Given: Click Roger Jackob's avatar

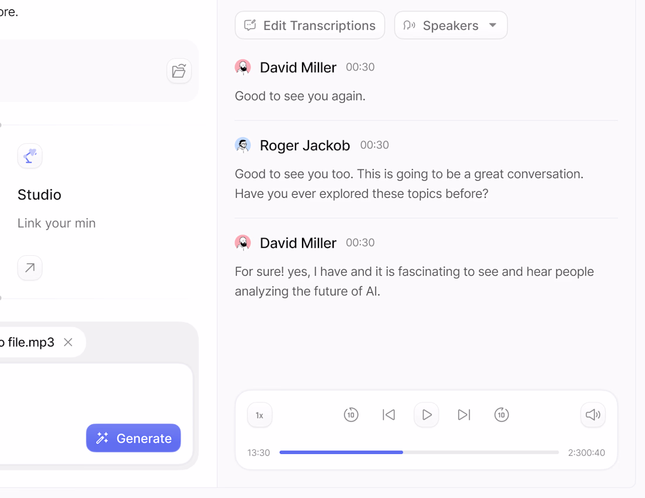Looking at the screenshot, I should 243,145.
